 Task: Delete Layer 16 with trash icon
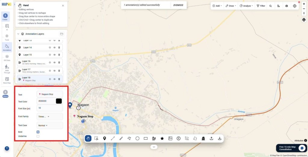click(59, 63)
